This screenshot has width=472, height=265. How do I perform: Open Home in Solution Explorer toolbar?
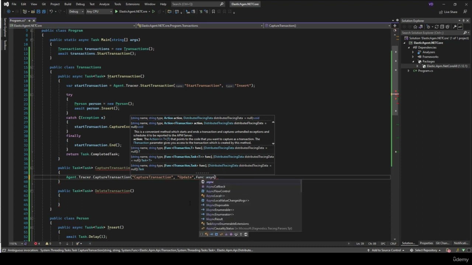[x=415, y=27]
